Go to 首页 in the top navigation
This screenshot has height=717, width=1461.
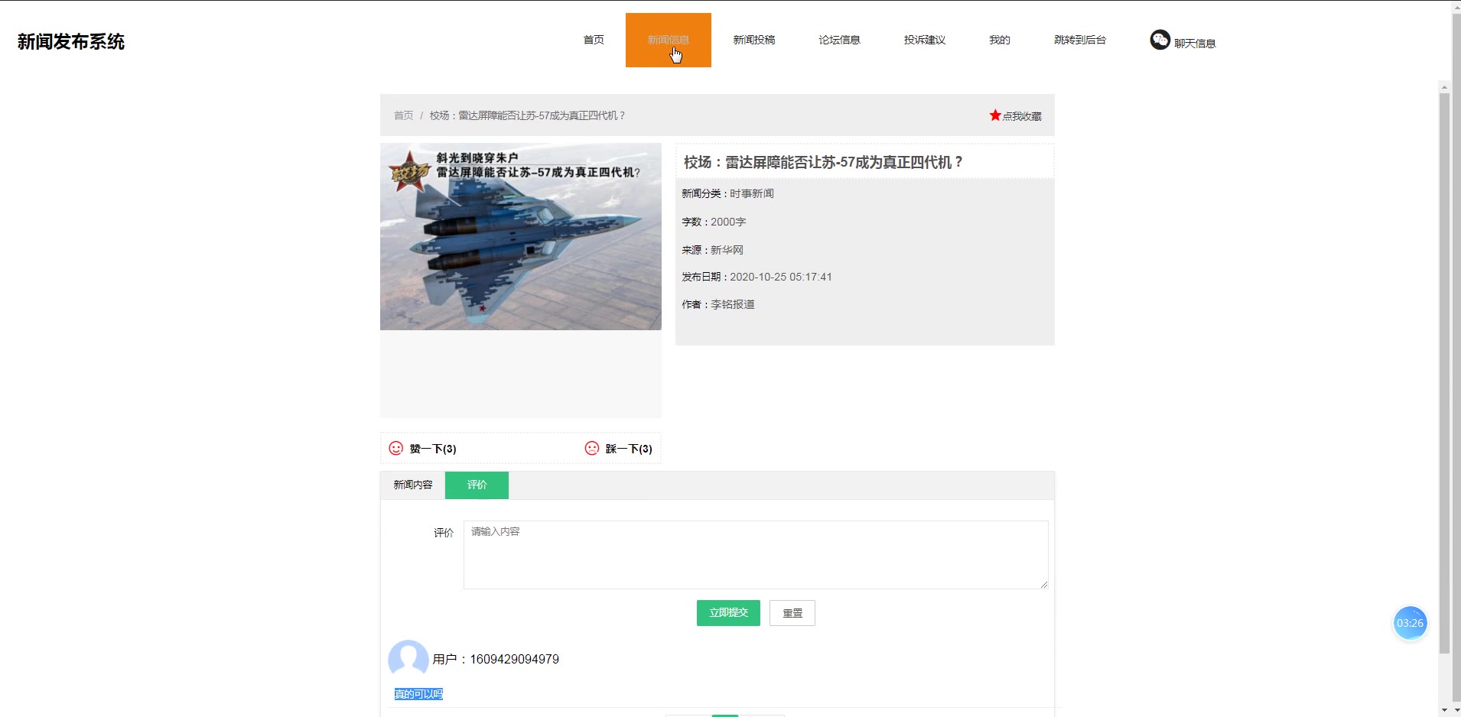(x=594, y=40)
